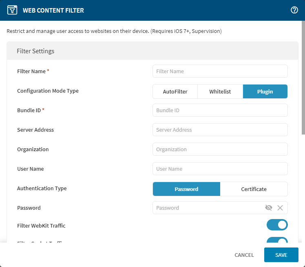Choose Password authentication type
The image size is (305, 267).
186,189
